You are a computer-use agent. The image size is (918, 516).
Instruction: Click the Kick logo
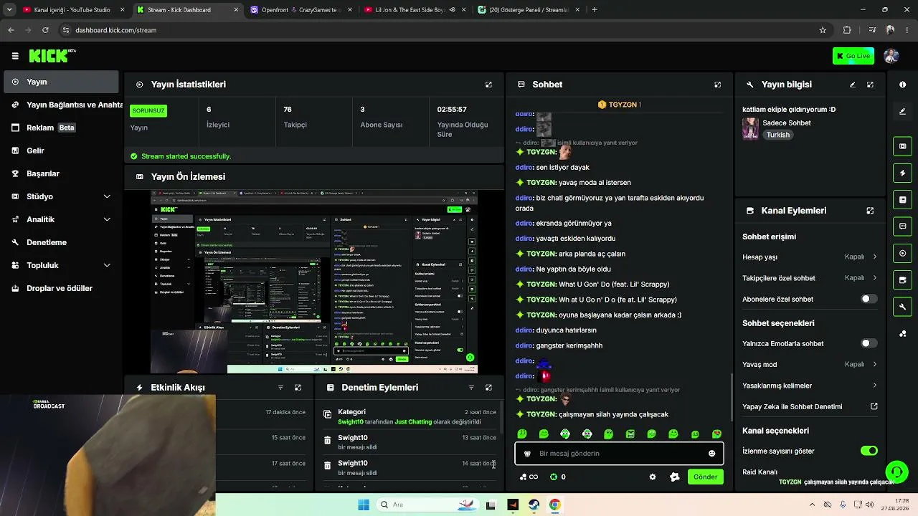pyautogui.click(x=52, y=56)
